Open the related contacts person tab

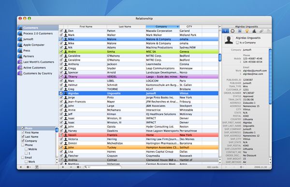click(254, 31)
